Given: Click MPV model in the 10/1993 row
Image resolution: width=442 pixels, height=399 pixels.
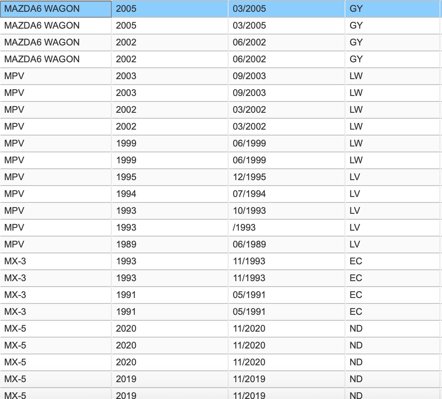Looking at the screenshot, I should [x=56, y=211].
